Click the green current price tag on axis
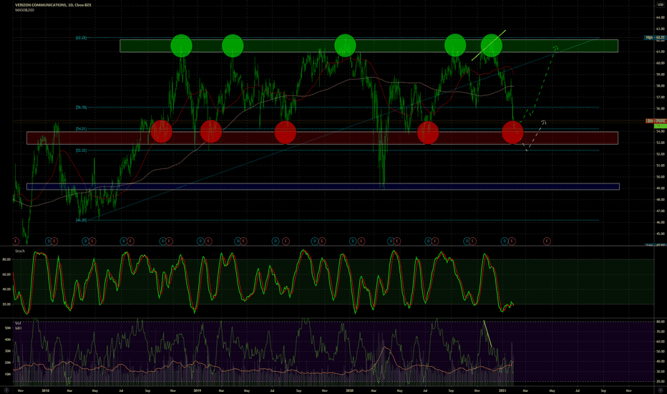667x394 pixels. click(x=660, y=126)
